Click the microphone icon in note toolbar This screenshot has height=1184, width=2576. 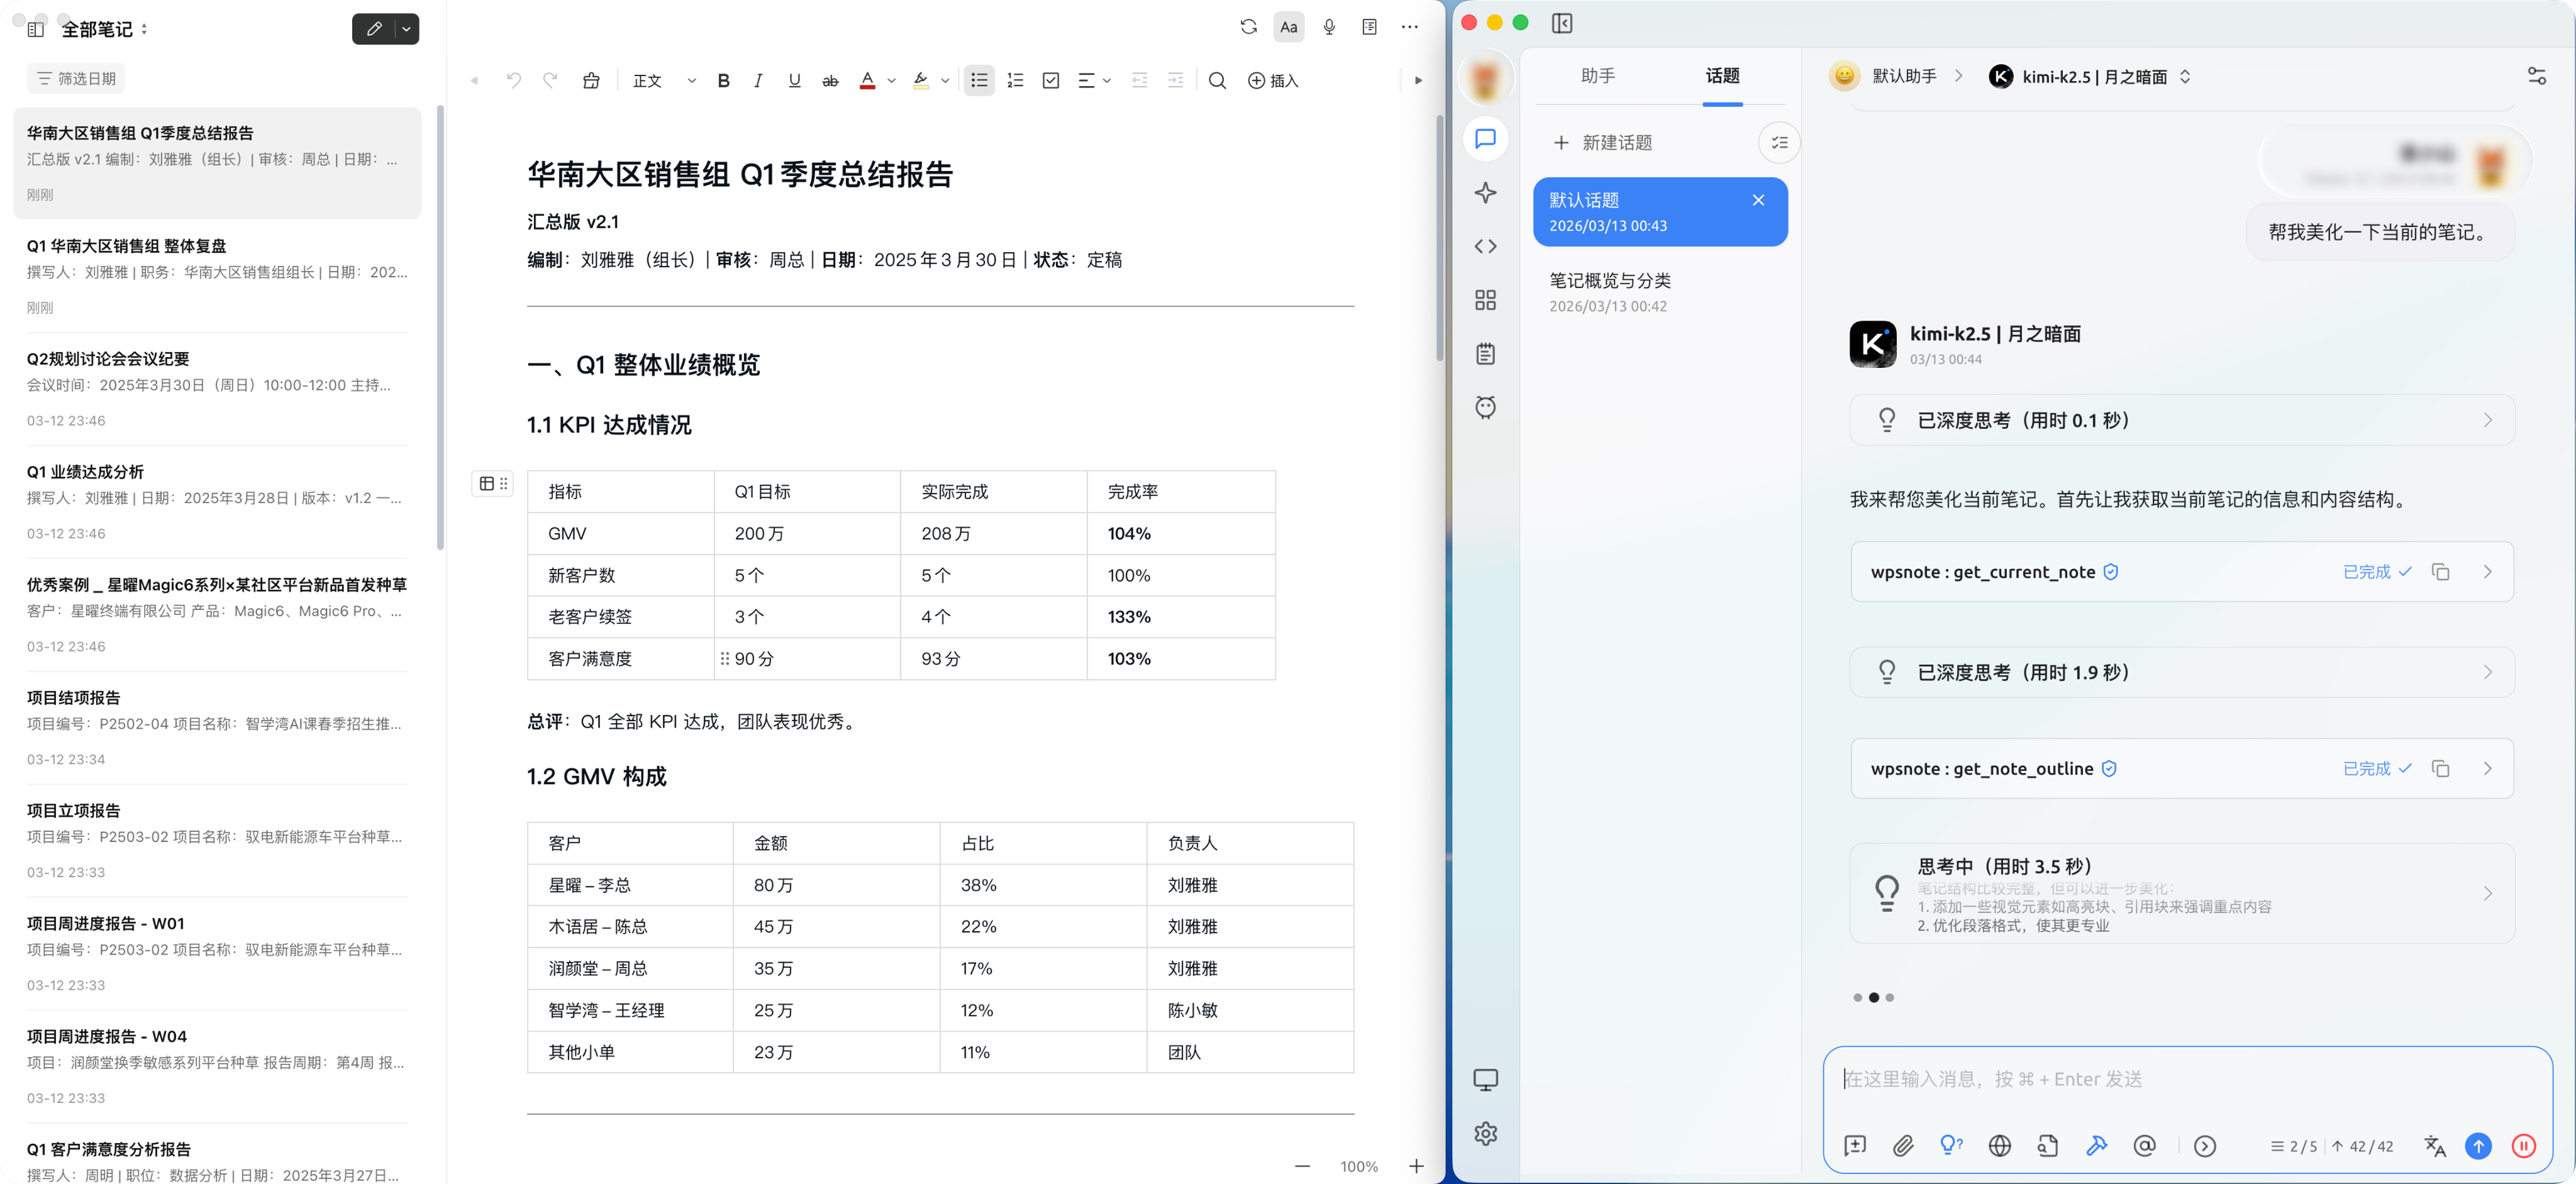(x=1330, y=27)
